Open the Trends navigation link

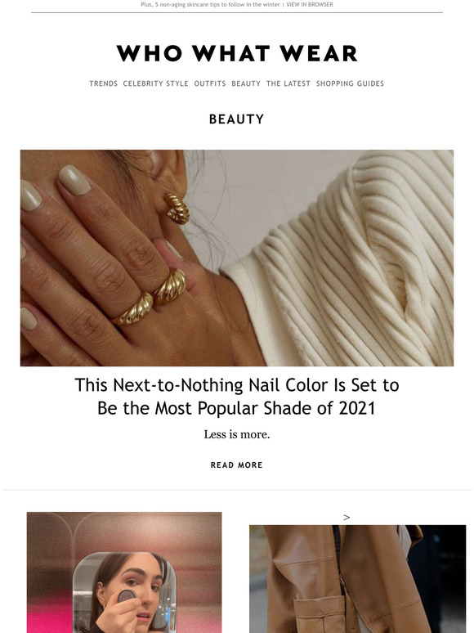(103, 83)
